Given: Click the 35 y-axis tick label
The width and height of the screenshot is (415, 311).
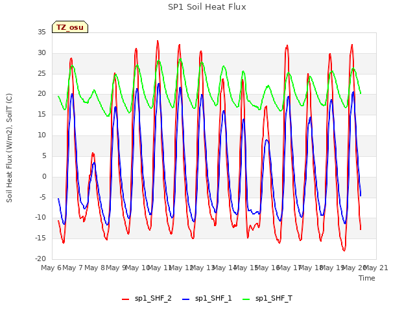Looking at the screenshot, I should pyautogui.click(x=41, y=32).
